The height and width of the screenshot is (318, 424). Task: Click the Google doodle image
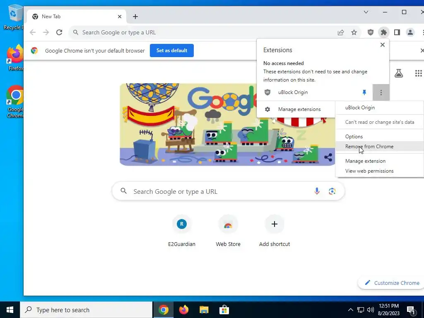(227, 124)
